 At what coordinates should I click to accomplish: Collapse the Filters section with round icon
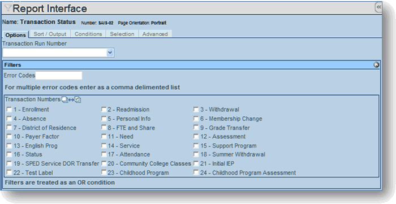[x=376, y=65]
